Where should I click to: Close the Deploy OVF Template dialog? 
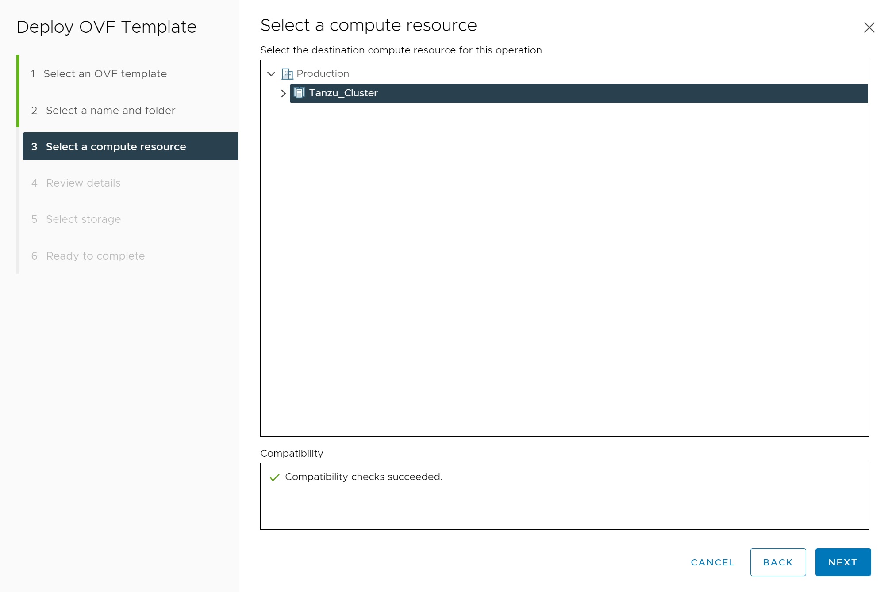coord(869,27)
